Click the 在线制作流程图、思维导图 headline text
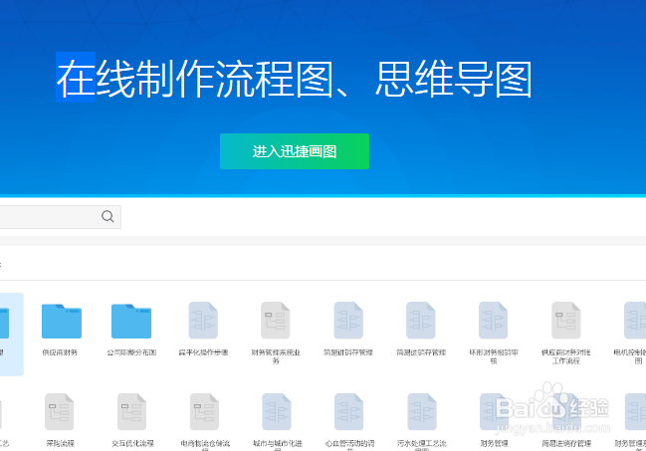Viewport: 646px width, 451px height. (x=295, y=79)
